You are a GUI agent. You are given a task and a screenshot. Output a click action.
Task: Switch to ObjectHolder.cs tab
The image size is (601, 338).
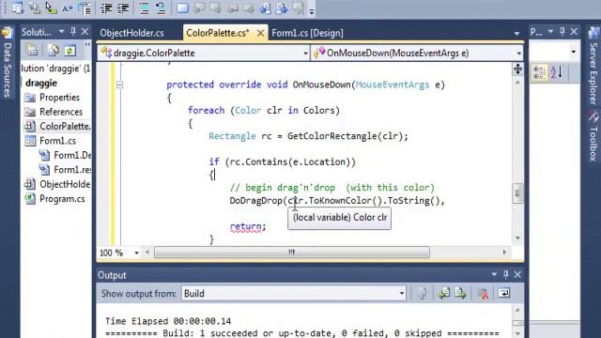coord(131,33)
